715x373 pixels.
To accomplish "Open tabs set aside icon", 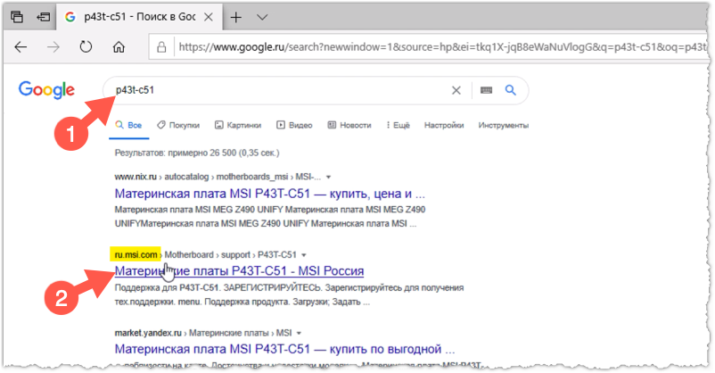I will point(17,17).
